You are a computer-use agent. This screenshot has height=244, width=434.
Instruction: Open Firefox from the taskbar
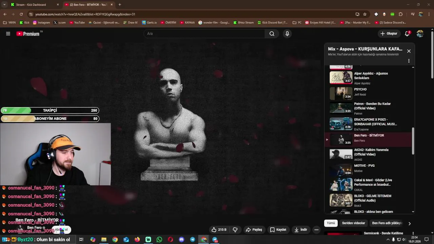[x=137, y=240]
